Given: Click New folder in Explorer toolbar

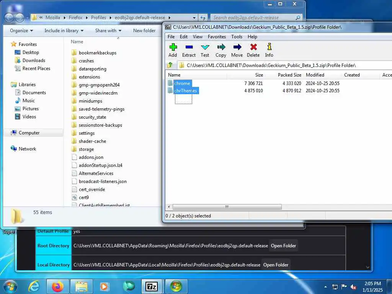Looking at the screenshot, I should coord(144,31).
